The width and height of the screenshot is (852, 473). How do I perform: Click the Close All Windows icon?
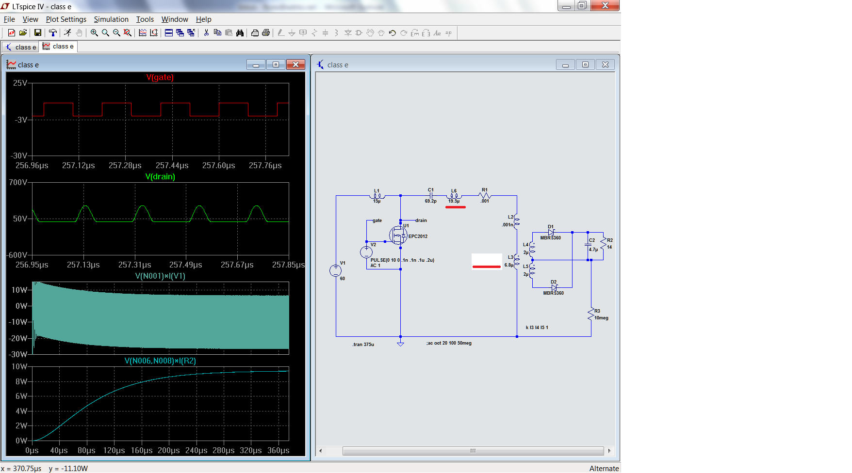(191, 33)
